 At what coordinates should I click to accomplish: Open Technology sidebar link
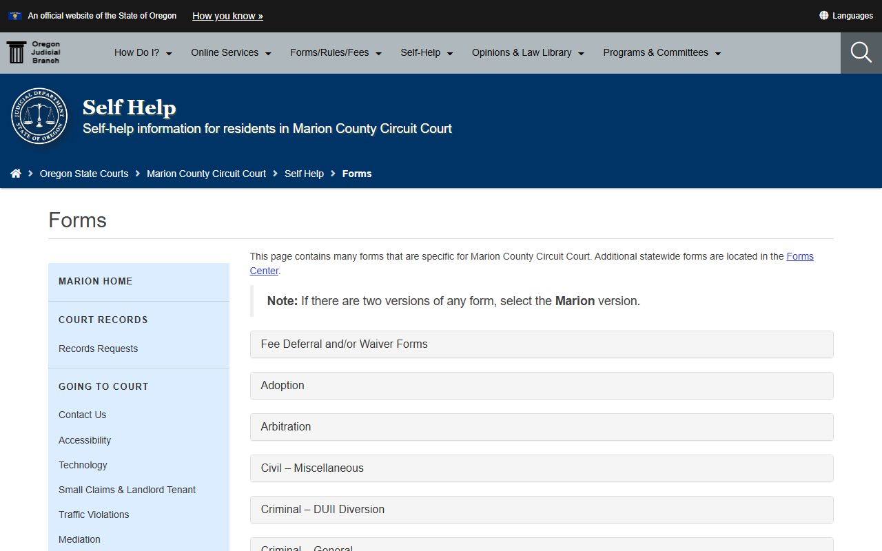click(x=83, y=465)
